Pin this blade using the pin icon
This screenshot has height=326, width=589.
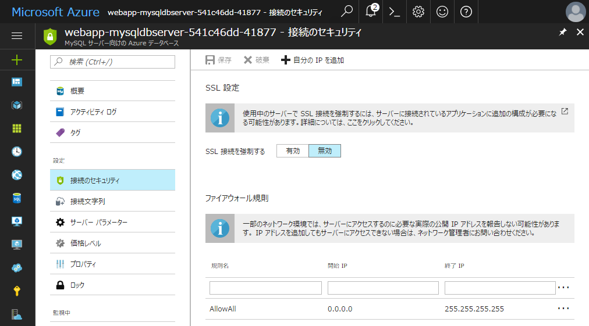(x=562, y=33)
